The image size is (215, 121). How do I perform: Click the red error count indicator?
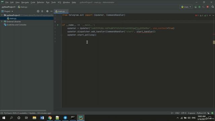197,15
